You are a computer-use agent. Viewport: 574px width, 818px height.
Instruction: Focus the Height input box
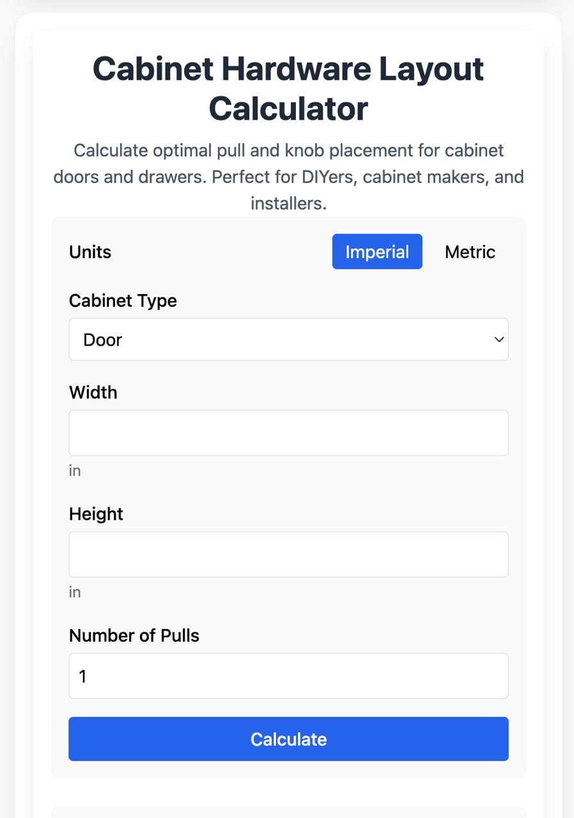288,553
